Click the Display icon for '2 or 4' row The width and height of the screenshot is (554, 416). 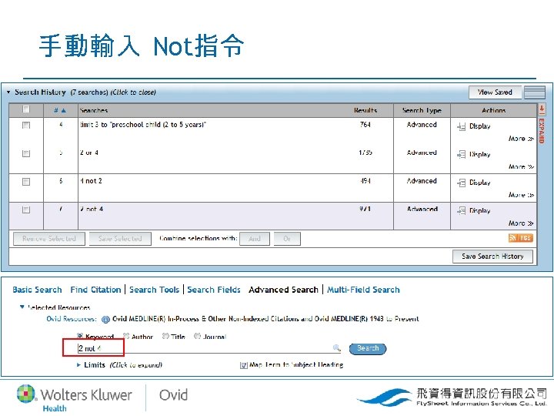tap(461, 155)
